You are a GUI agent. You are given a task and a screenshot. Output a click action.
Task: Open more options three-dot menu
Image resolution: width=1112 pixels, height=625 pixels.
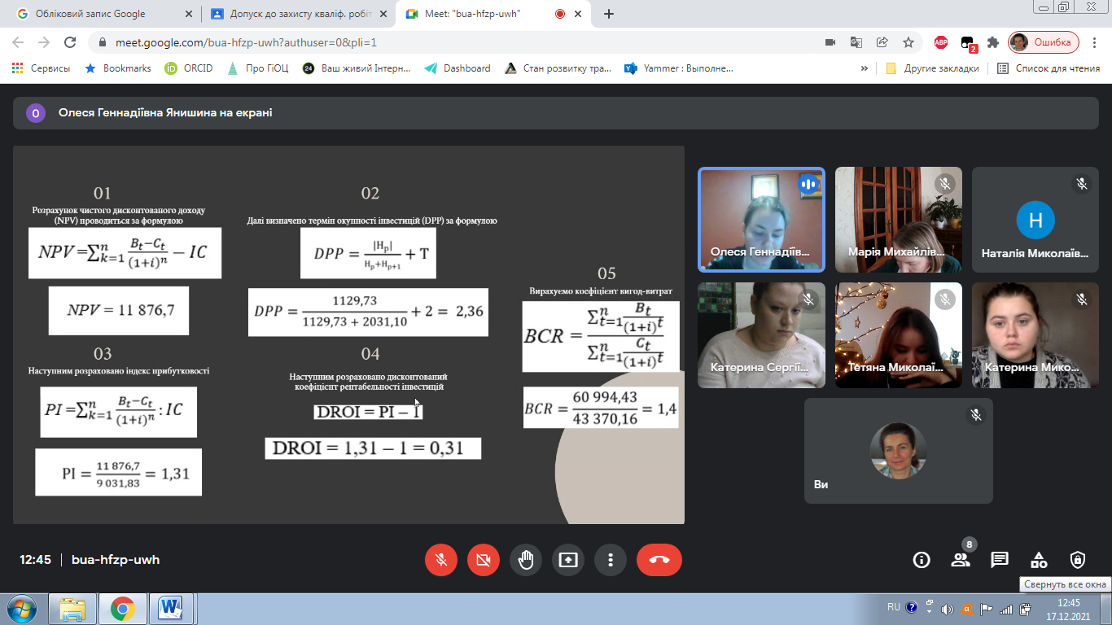click(x=611, y=560)
